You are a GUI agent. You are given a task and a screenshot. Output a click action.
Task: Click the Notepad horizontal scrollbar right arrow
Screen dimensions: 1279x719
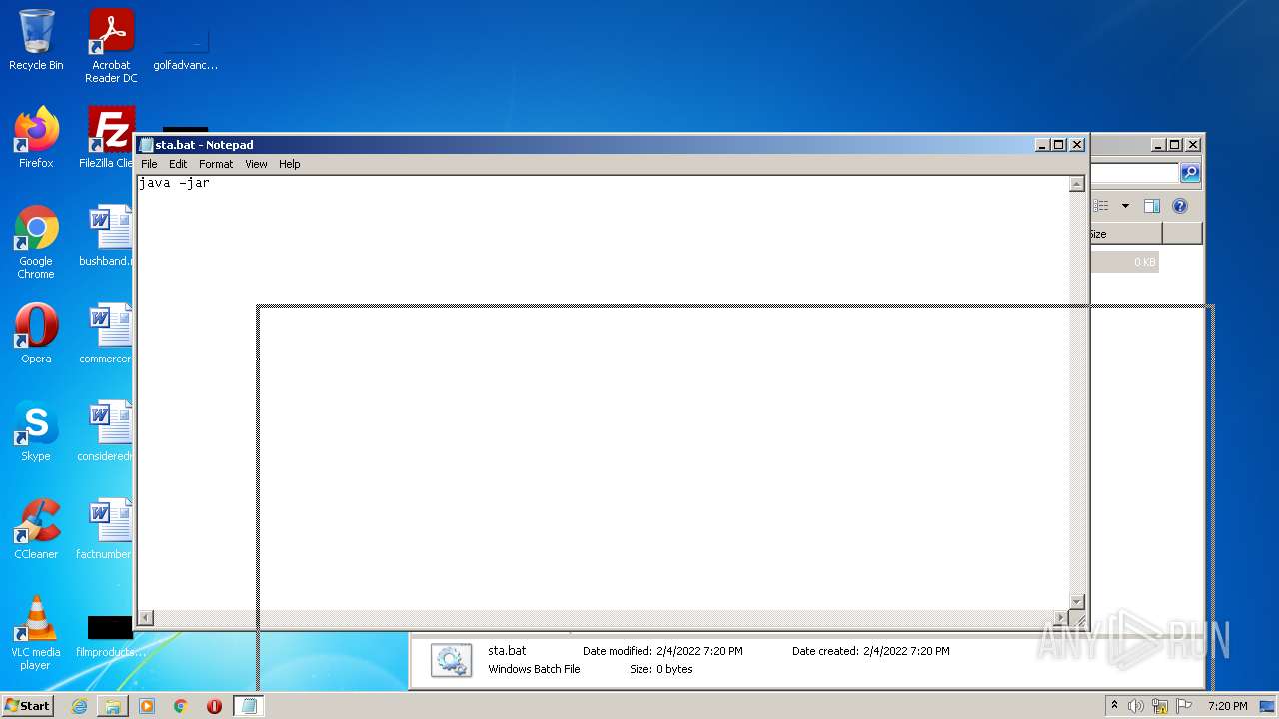click(1061, 618)
